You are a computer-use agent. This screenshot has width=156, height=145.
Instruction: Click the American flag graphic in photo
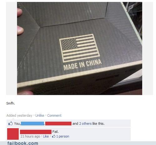(x=80, y=48)
